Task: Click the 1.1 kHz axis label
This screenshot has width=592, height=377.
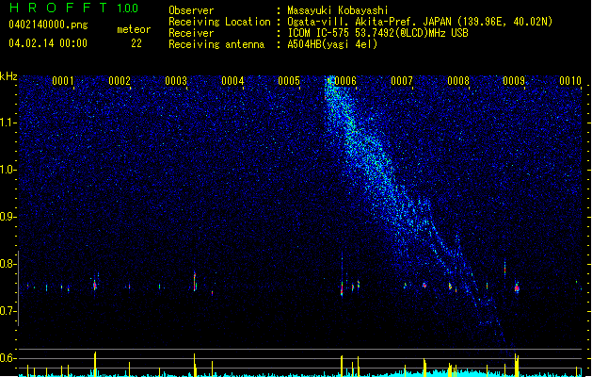Action: [x=8, y=123]
